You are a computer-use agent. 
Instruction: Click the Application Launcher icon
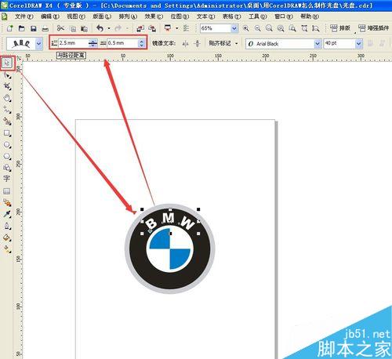point(168,28)
